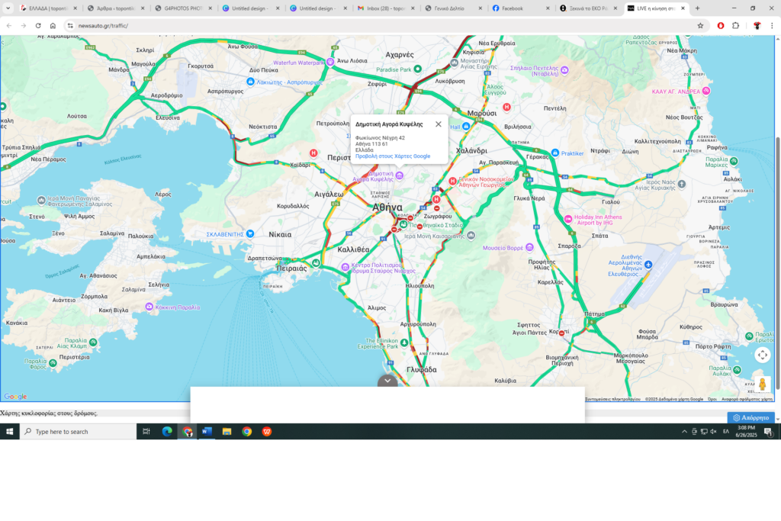This screenshot has height=521, width=781.
Task: Click the Αθήνα city label
Action: [x=387, y=207]
